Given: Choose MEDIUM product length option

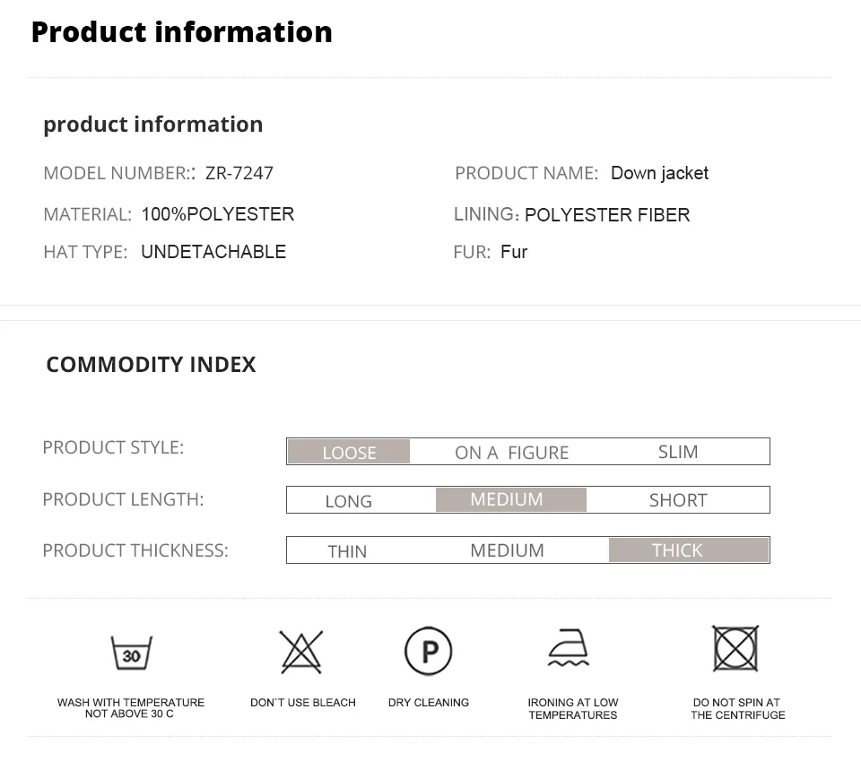Looking at the screenshot, I should [510, 499].
